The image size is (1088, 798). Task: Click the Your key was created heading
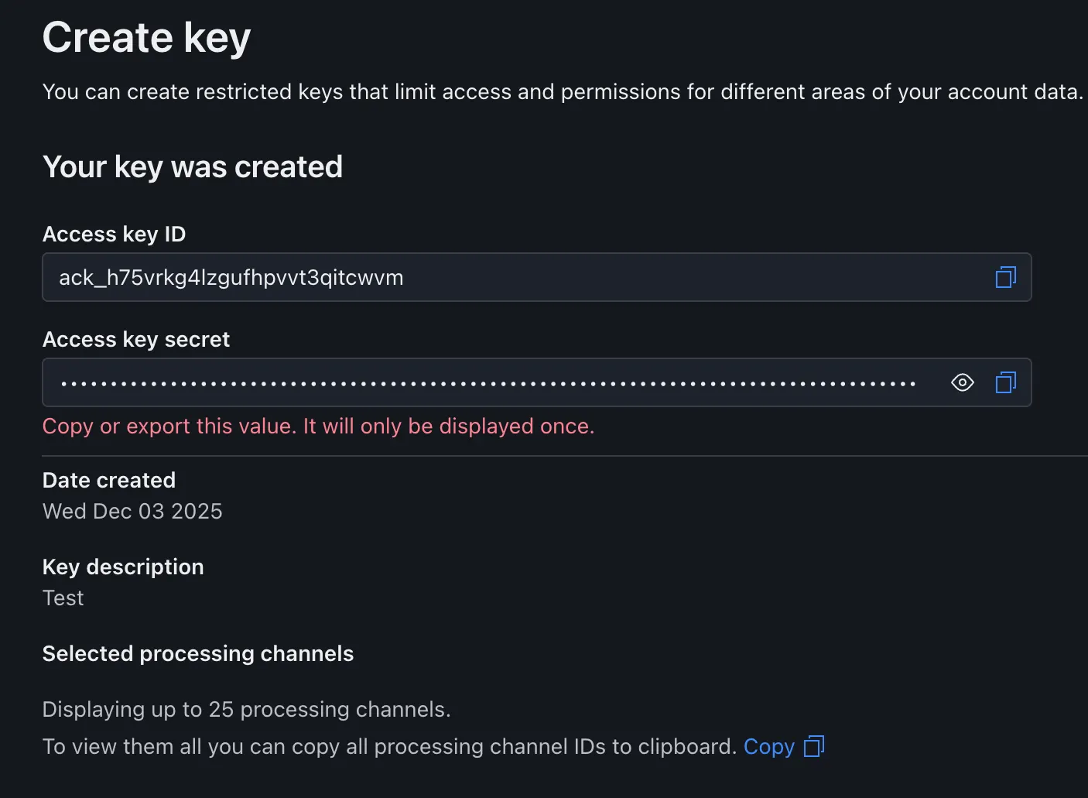[193, 166]
